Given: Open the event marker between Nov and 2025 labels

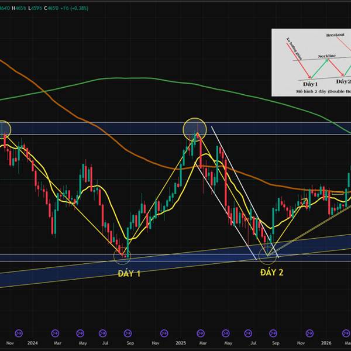Looking at the screenshot, I should pyautogui.click(x=164, y=333).
